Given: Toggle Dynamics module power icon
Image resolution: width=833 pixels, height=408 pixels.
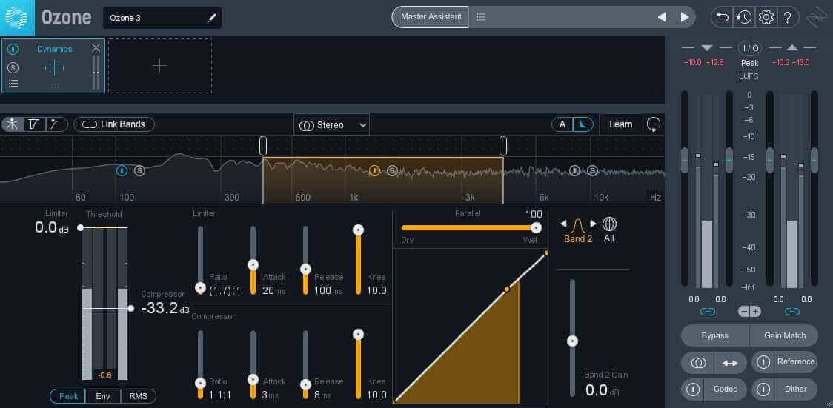Looking at the screenshot, I should point(13,50).
